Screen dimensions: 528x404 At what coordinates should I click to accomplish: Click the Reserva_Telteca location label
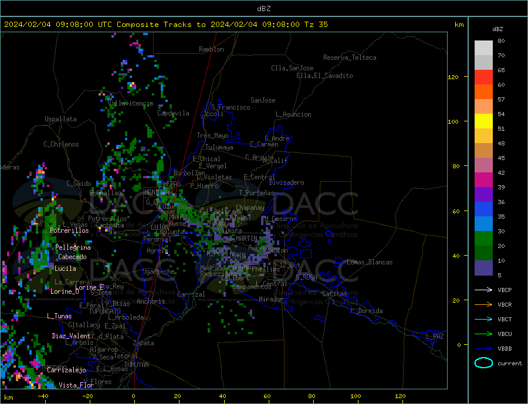point(350,57)
